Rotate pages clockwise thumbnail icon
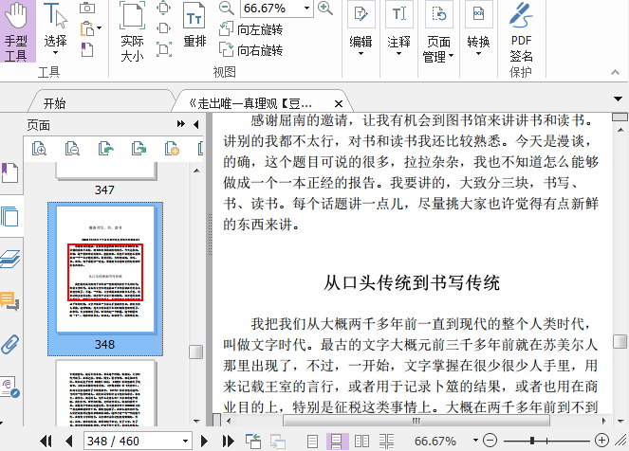The width and height of the screenshot is (629, 451). (139, 148)
